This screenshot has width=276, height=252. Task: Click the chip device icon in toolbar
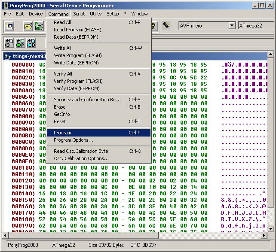pyautogui.click(x=166, y=25)
